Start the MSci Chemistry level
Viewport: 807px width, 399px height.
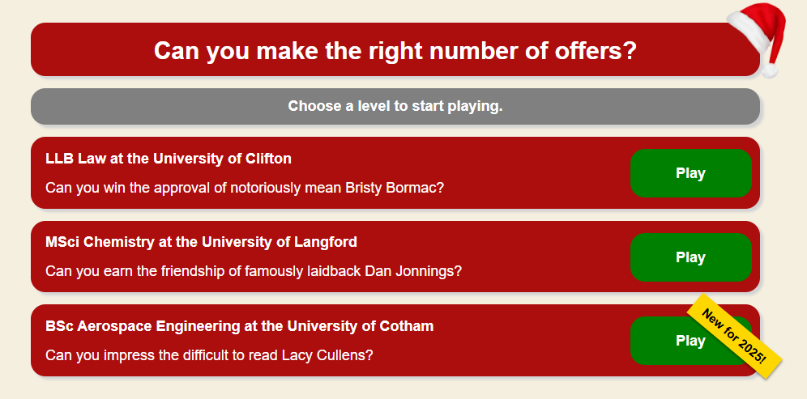coord(690,257)
